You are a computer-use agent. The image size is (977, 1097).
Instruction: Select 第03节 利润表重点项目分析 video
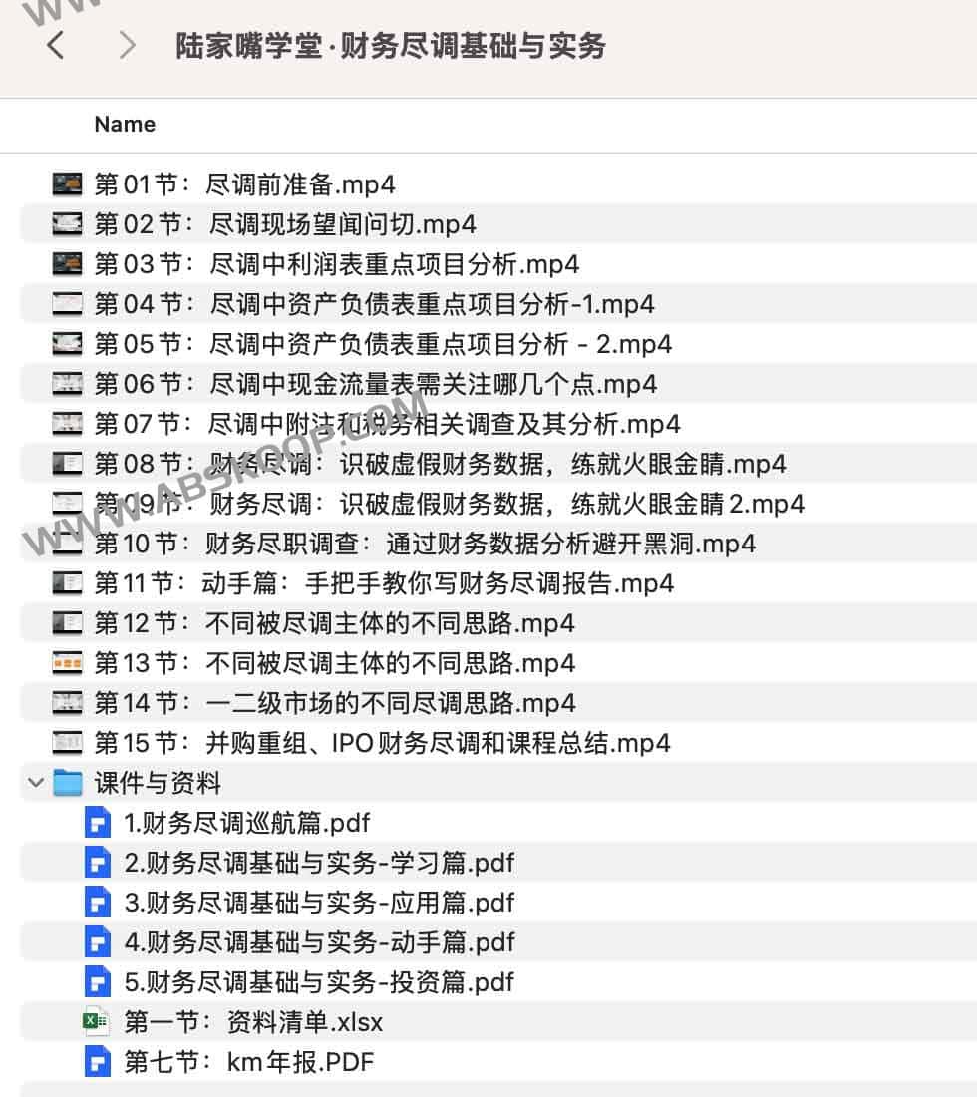336,264
